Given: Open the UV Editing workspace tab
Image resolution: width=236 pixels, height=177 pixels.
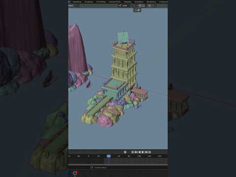Looking at the screenshot, I should click(101, 2).
